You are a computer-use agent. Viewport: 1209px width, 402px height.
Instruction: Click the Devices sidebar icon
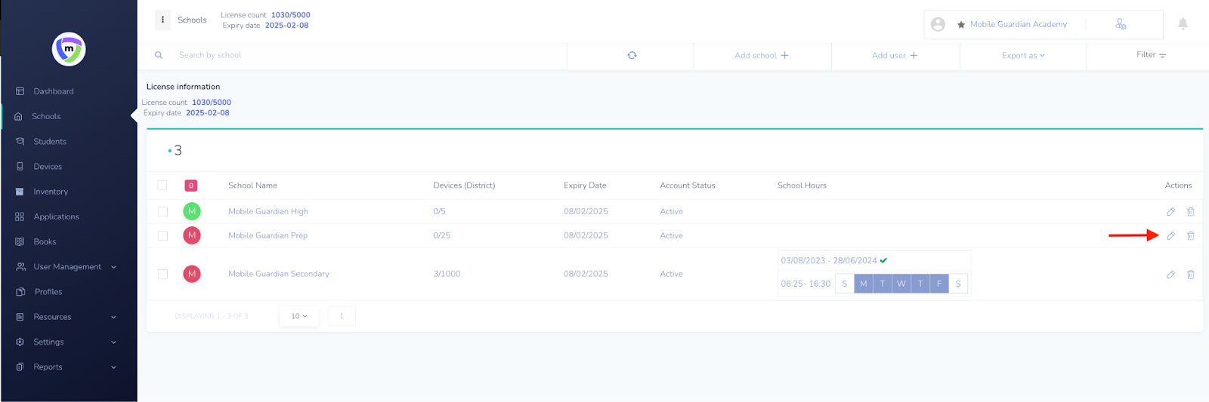click(20, 167)
